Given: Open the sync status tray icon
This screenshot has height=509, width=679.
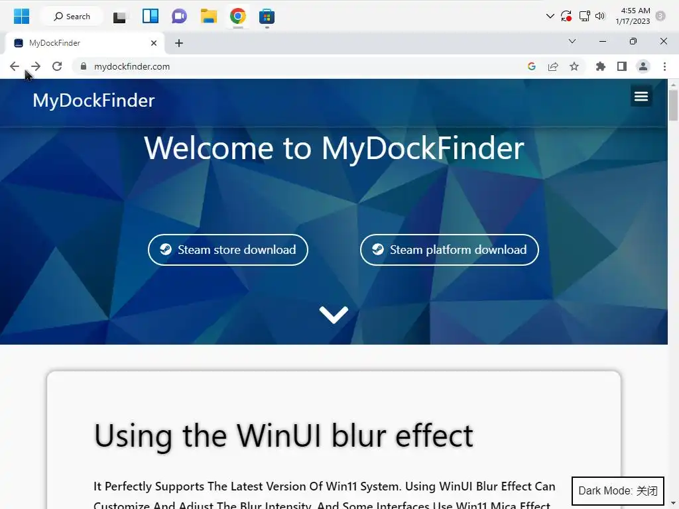Looking at the screenshot, I should (566, 17).
